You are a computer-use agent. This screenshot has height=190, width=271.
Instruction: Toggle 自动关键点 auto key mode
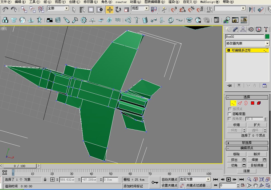[x=170, y=179]
